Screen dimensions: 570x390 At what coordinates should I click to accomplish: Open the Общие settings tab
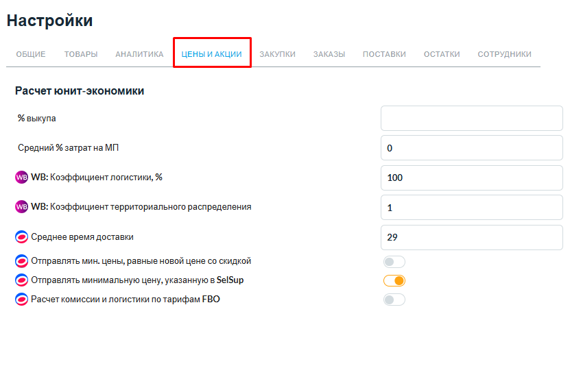click(x=31, y=54)
